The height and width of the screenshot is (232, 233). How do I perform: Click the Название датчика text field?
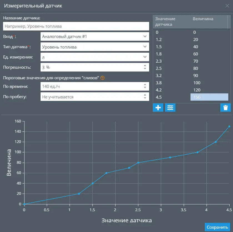[x=76, y=26]
